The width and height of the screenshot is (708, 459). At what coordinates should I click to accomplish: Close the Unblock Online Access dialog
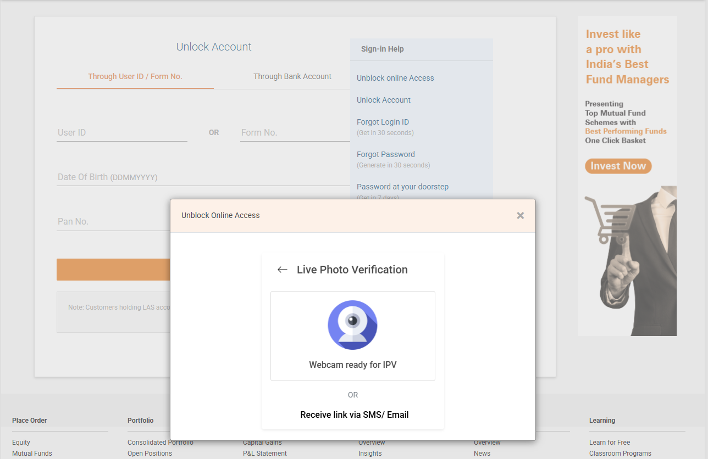pyautogui.click(x=520, y=215)
